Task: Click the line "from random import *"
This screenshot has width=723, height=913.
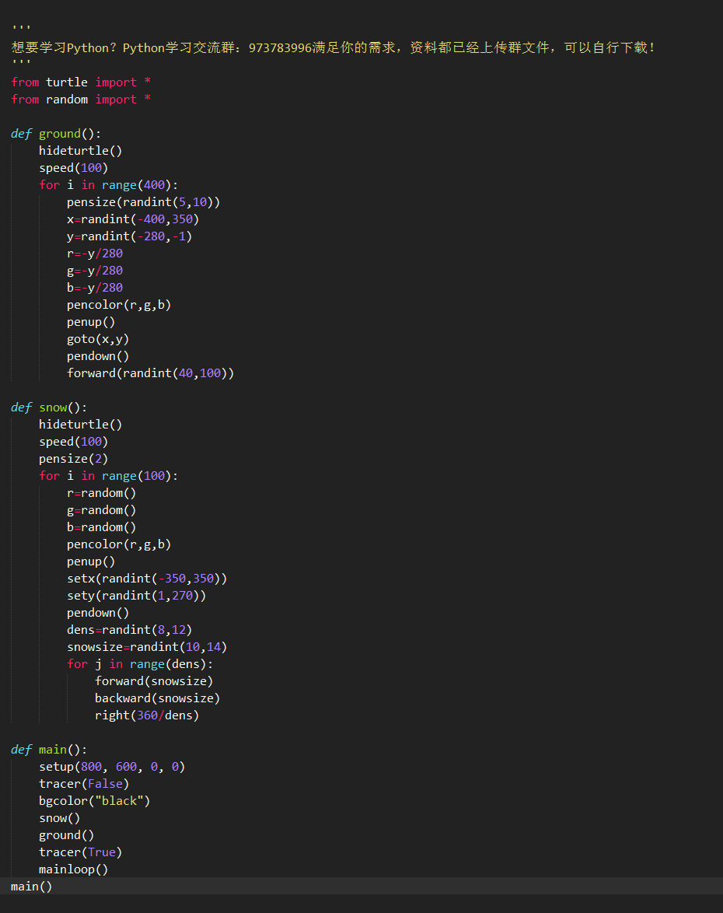Action: [81, 100]
